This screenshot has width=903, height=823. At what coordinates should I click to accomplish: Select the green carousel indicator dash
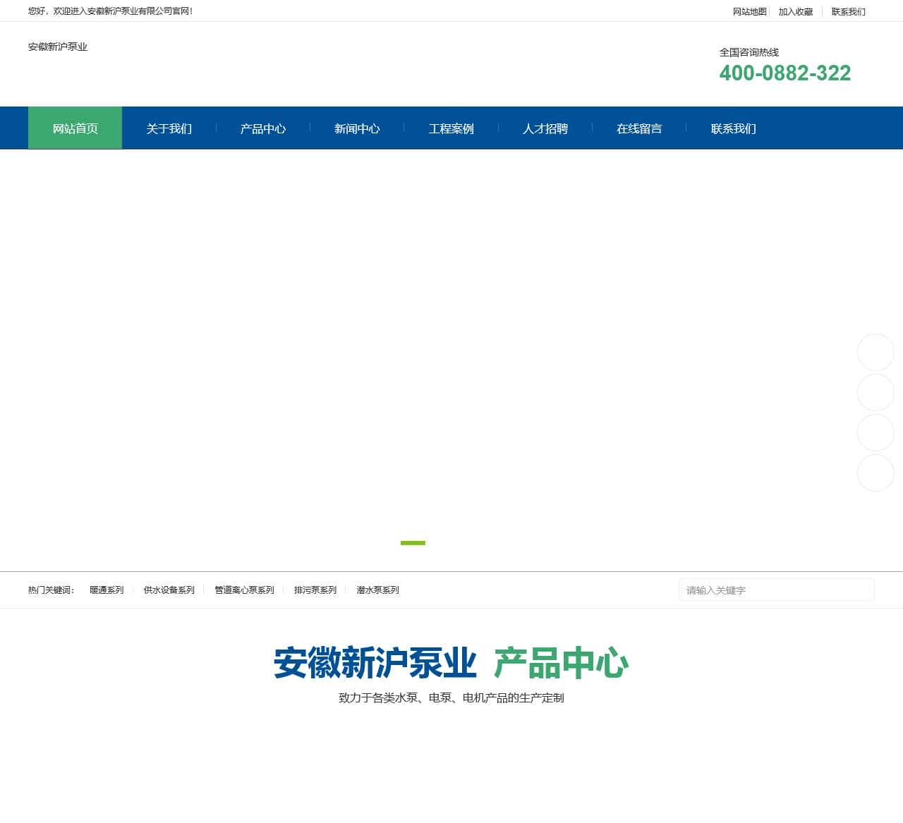point(413,543)
